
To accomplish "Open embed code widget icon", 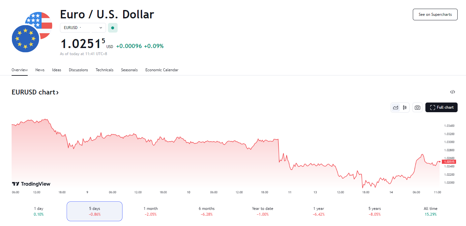I will click(452, 92).
